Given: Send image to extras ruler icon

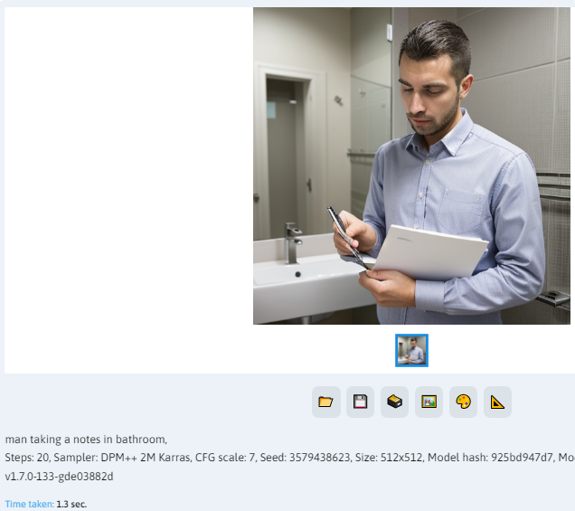Looking at the screenshot, I should pyautogui.click(x=497, y=402).
